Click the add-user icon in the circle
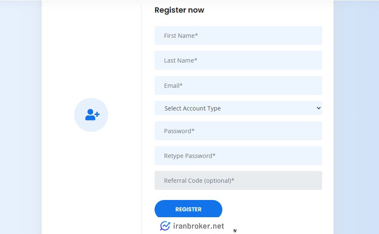The height and width of the screenshot is (234, 379). (x=92, y=115)
